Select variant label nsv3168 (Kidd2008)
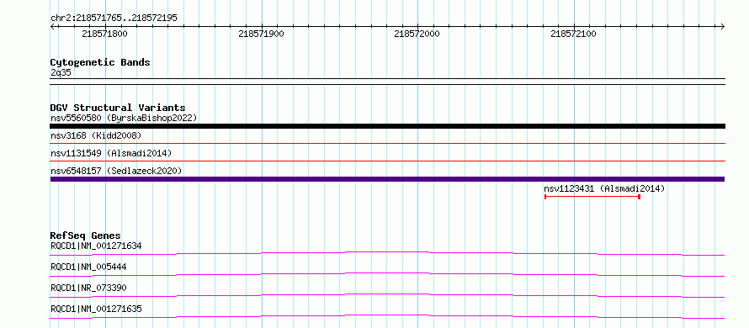This screenshot has height=328, width=749. tap(96, 135)
